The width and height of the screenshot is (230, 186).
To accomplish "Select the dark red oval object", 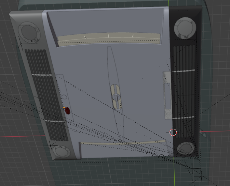I will [67, 110].
